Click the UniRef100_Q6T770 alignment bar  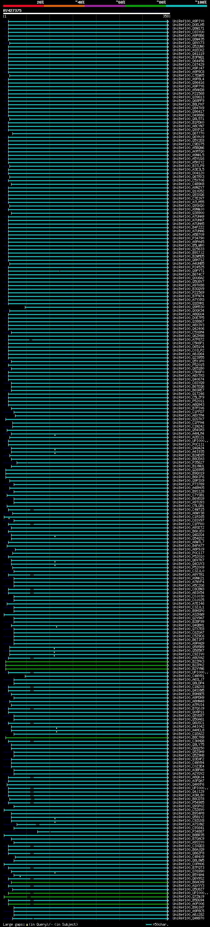(91, 133)
